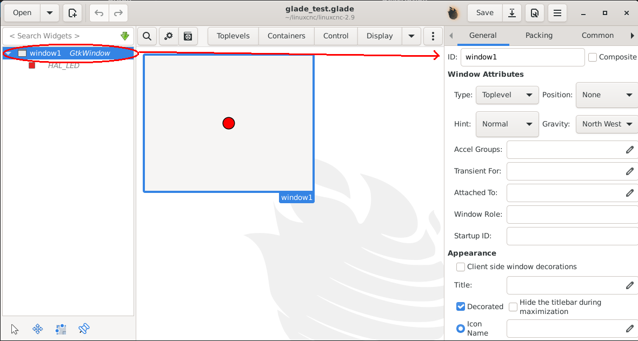
Task: Edit Icon Name with pencil icon
Action: (x=629, y=329)
